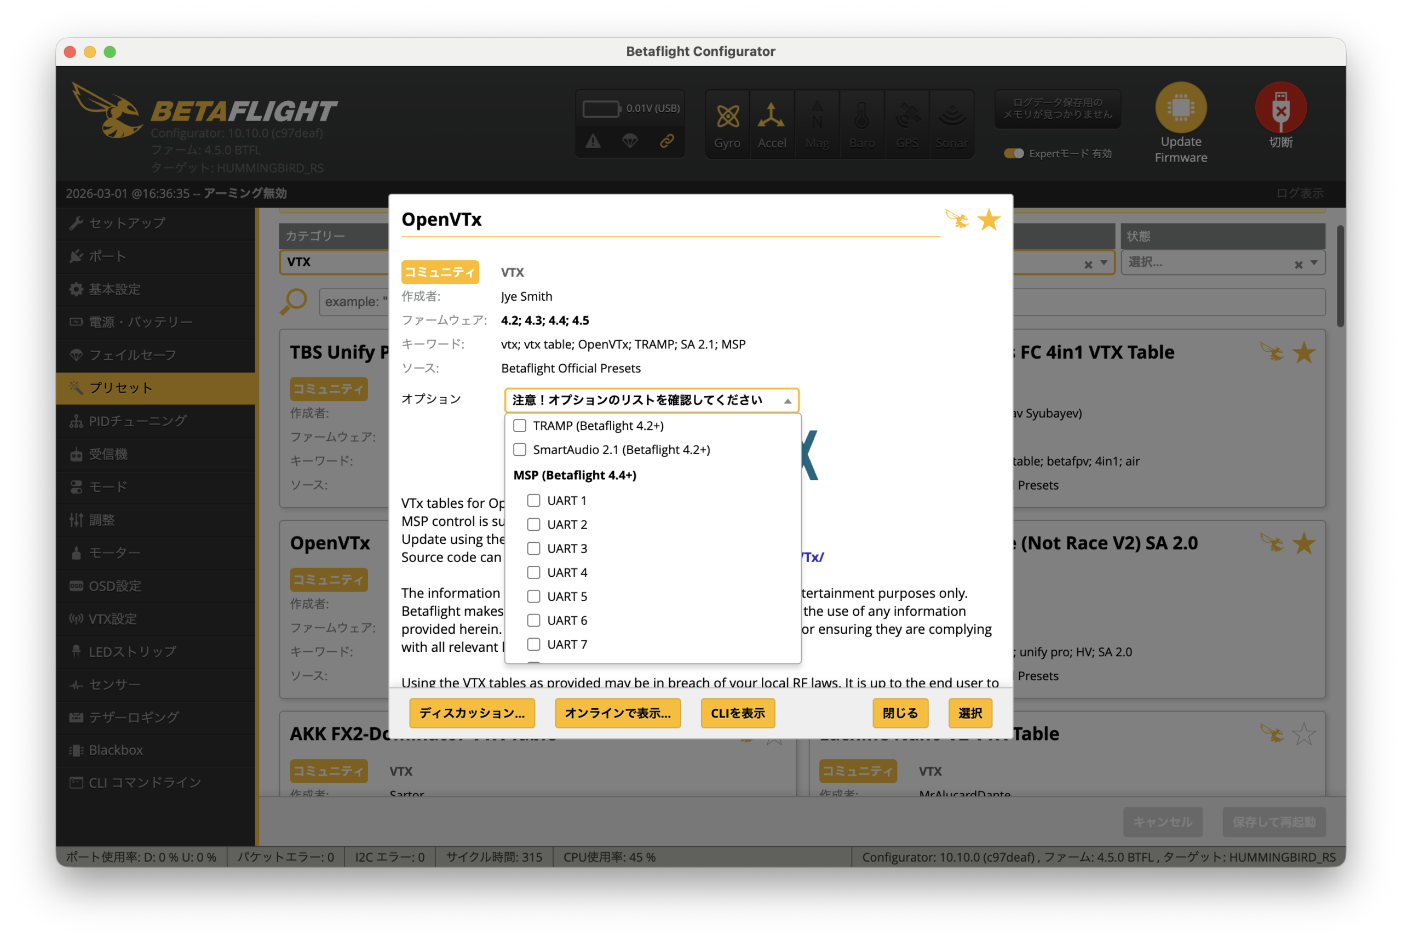This screenshot has width=1402, height=941.
Task: Click the presets list vertical scrollbar
Action: click(1340, 277)
